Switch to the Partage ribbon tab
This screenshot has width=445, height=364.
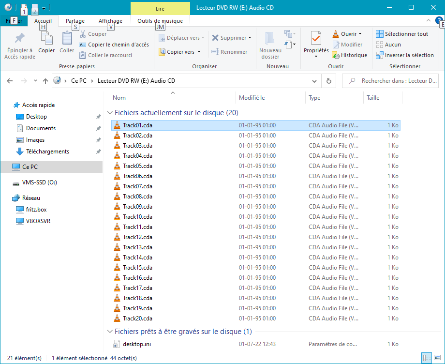tap(75, 21)
